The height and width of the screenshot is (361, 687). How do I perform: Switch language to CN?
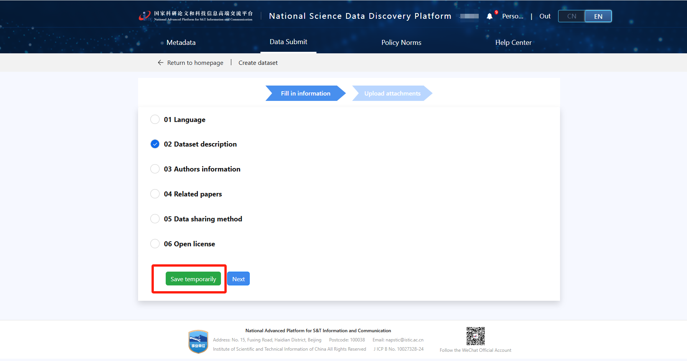click(x=572, y=16)
